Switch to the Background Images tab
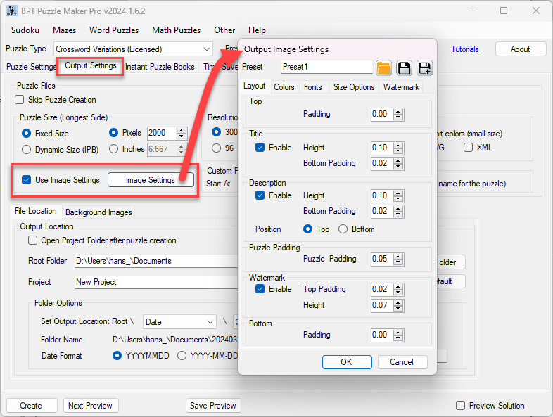This screenshot has height=417, width=553. coord(98,212)
